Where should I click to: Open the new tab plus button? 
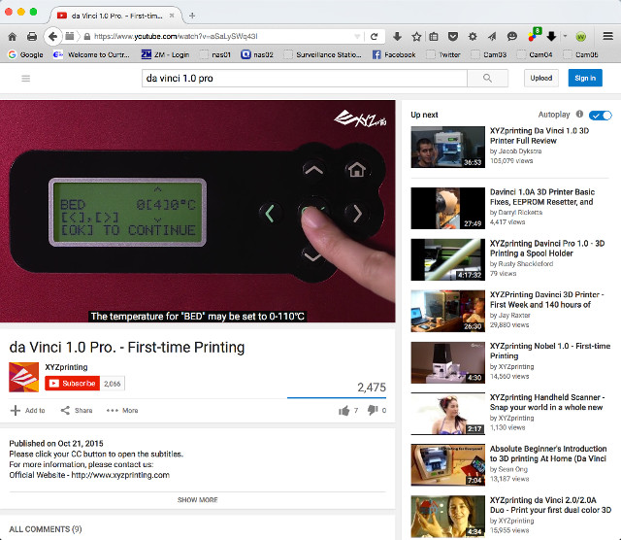tap(192, 16)
